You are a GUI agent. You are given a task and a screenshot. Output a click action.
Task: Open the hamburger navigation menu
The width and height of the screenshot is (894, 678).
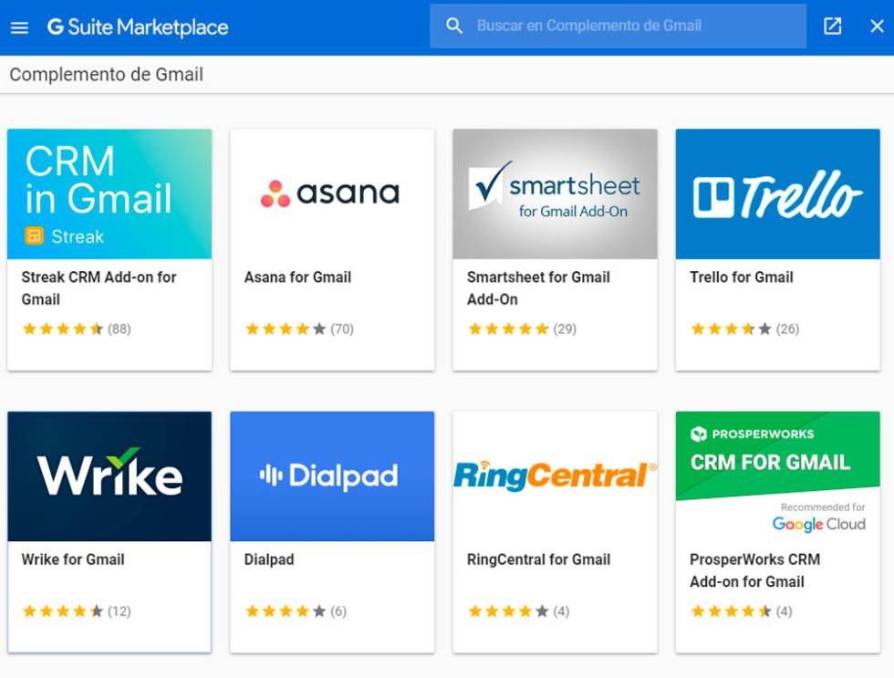(19, 27)
